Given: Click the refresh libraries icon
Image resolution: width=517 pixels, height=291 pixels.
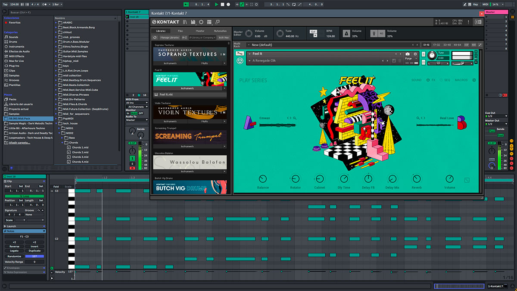Looking at the screenshot, I should click(155, 38).
